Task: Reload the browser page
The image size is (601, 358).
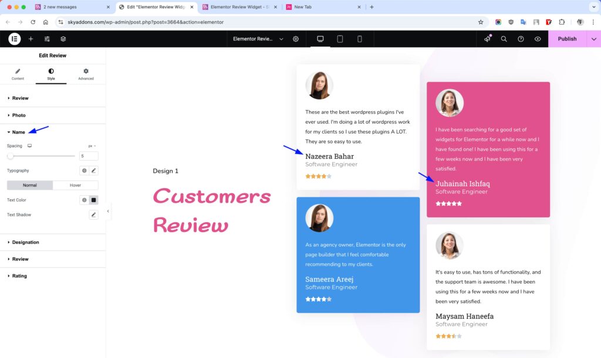Action: [33, 22]
